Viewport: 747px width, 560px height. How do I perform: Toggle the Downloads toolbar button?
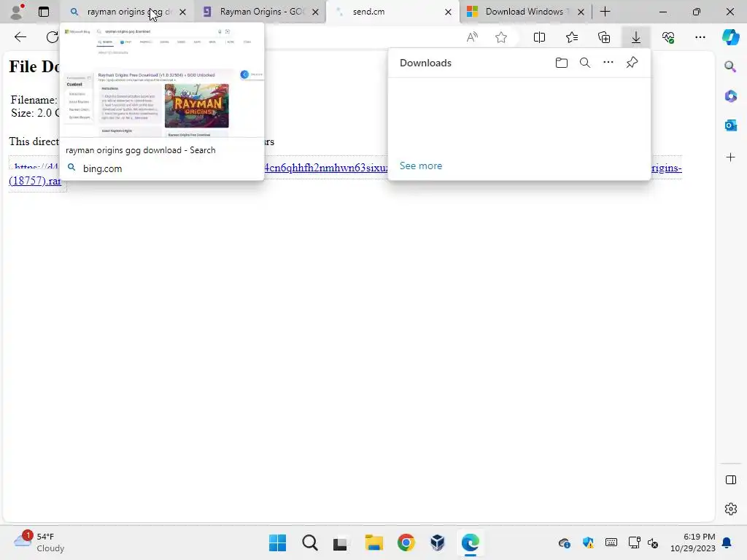coord(636,37)
